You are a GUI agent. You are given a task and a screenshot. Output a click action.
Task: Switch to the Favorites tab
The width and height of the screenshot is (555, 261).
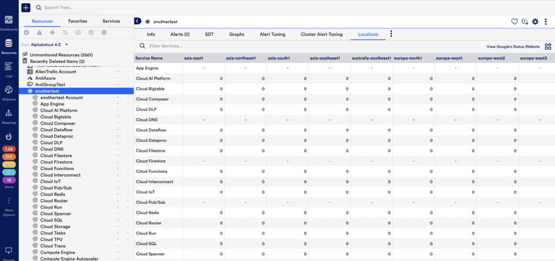pyautogui.click(x=78, y=21)
